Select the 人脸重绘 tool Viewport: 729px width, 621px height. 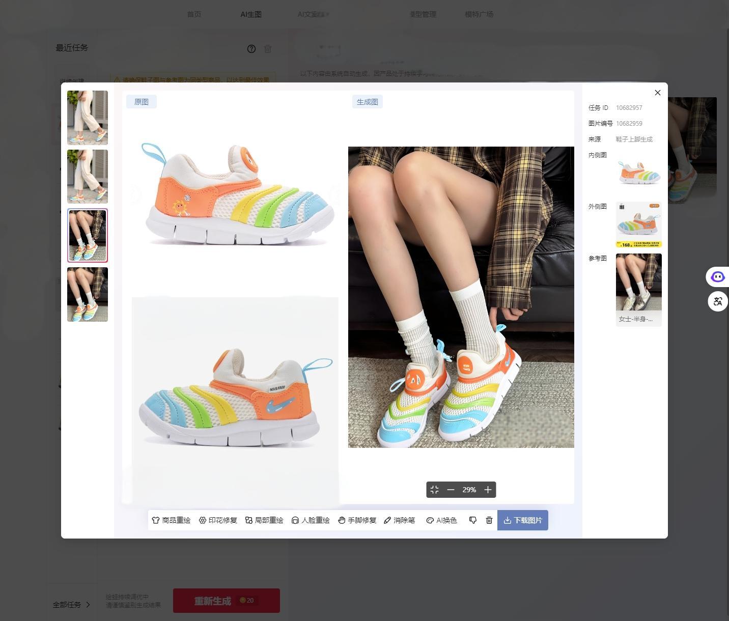(x=311, y=520)
